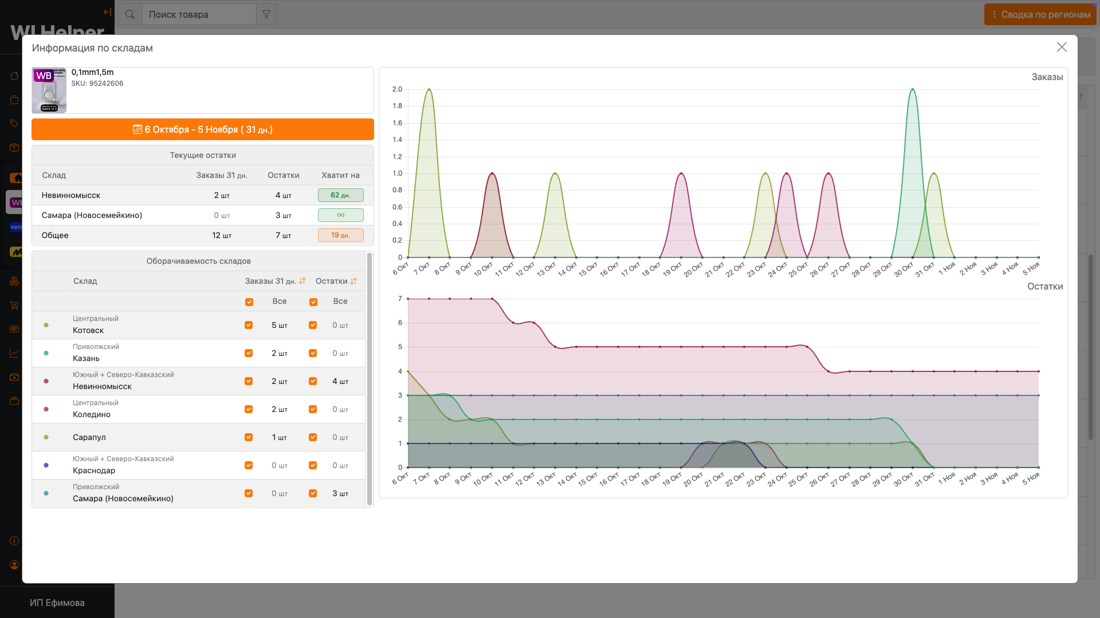
Task: Open the shopping cart sidebar icon
Action: (x=14, y=305)
